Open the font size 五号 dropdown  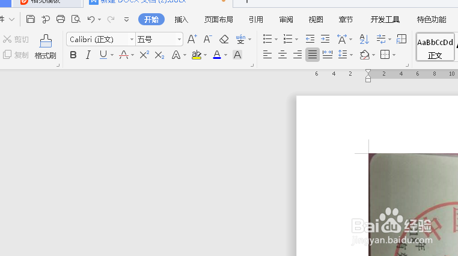[x=179, y=40]
